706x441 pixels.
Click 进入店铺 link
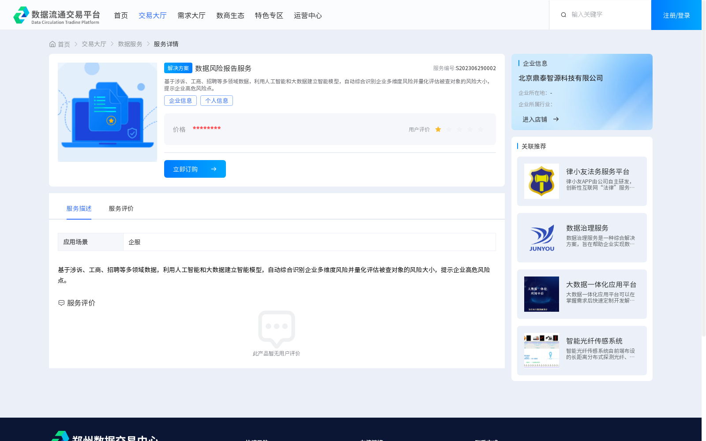pyautogui.click(x=535, y=120)
